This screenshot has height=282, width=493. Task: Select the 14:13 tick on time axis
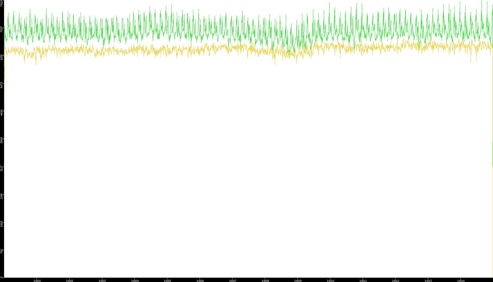coord(428,281)
